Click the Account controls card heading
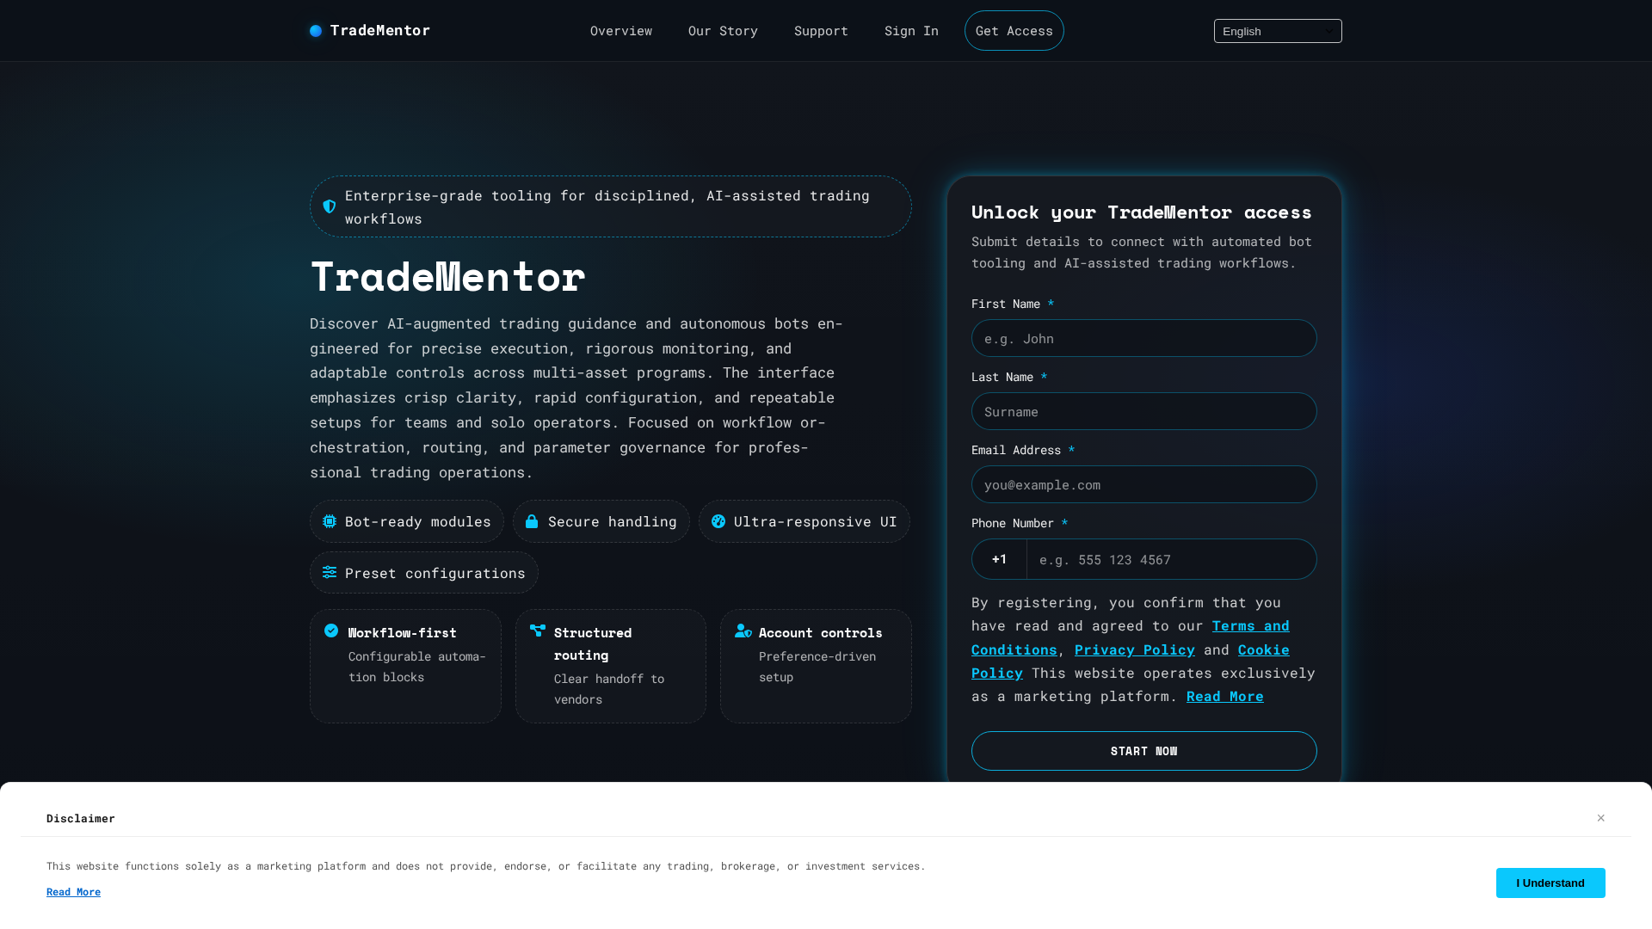 coord(821,632)
